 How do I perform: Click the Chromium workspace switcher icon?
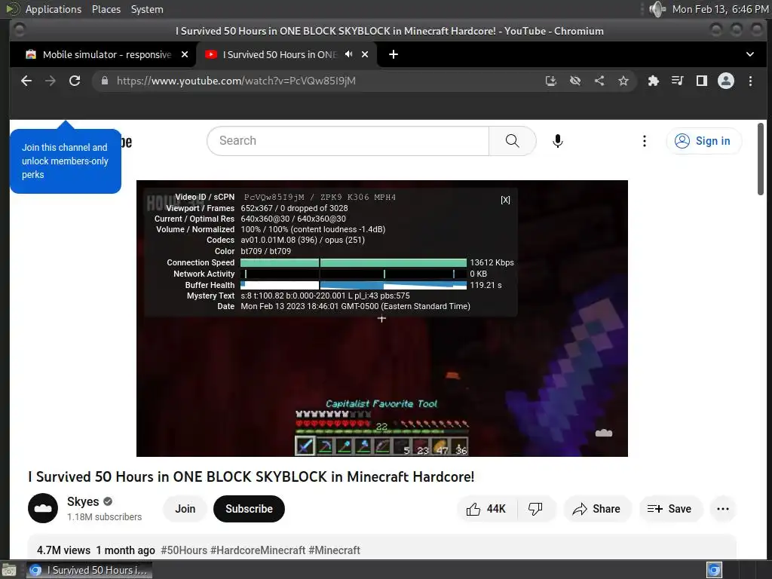tap(714, 570)
